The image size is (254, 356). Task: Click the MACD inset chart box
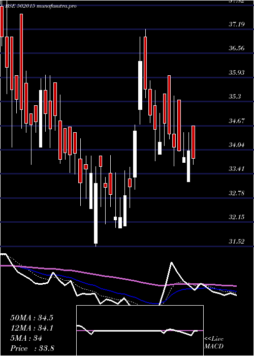(140, 331)
